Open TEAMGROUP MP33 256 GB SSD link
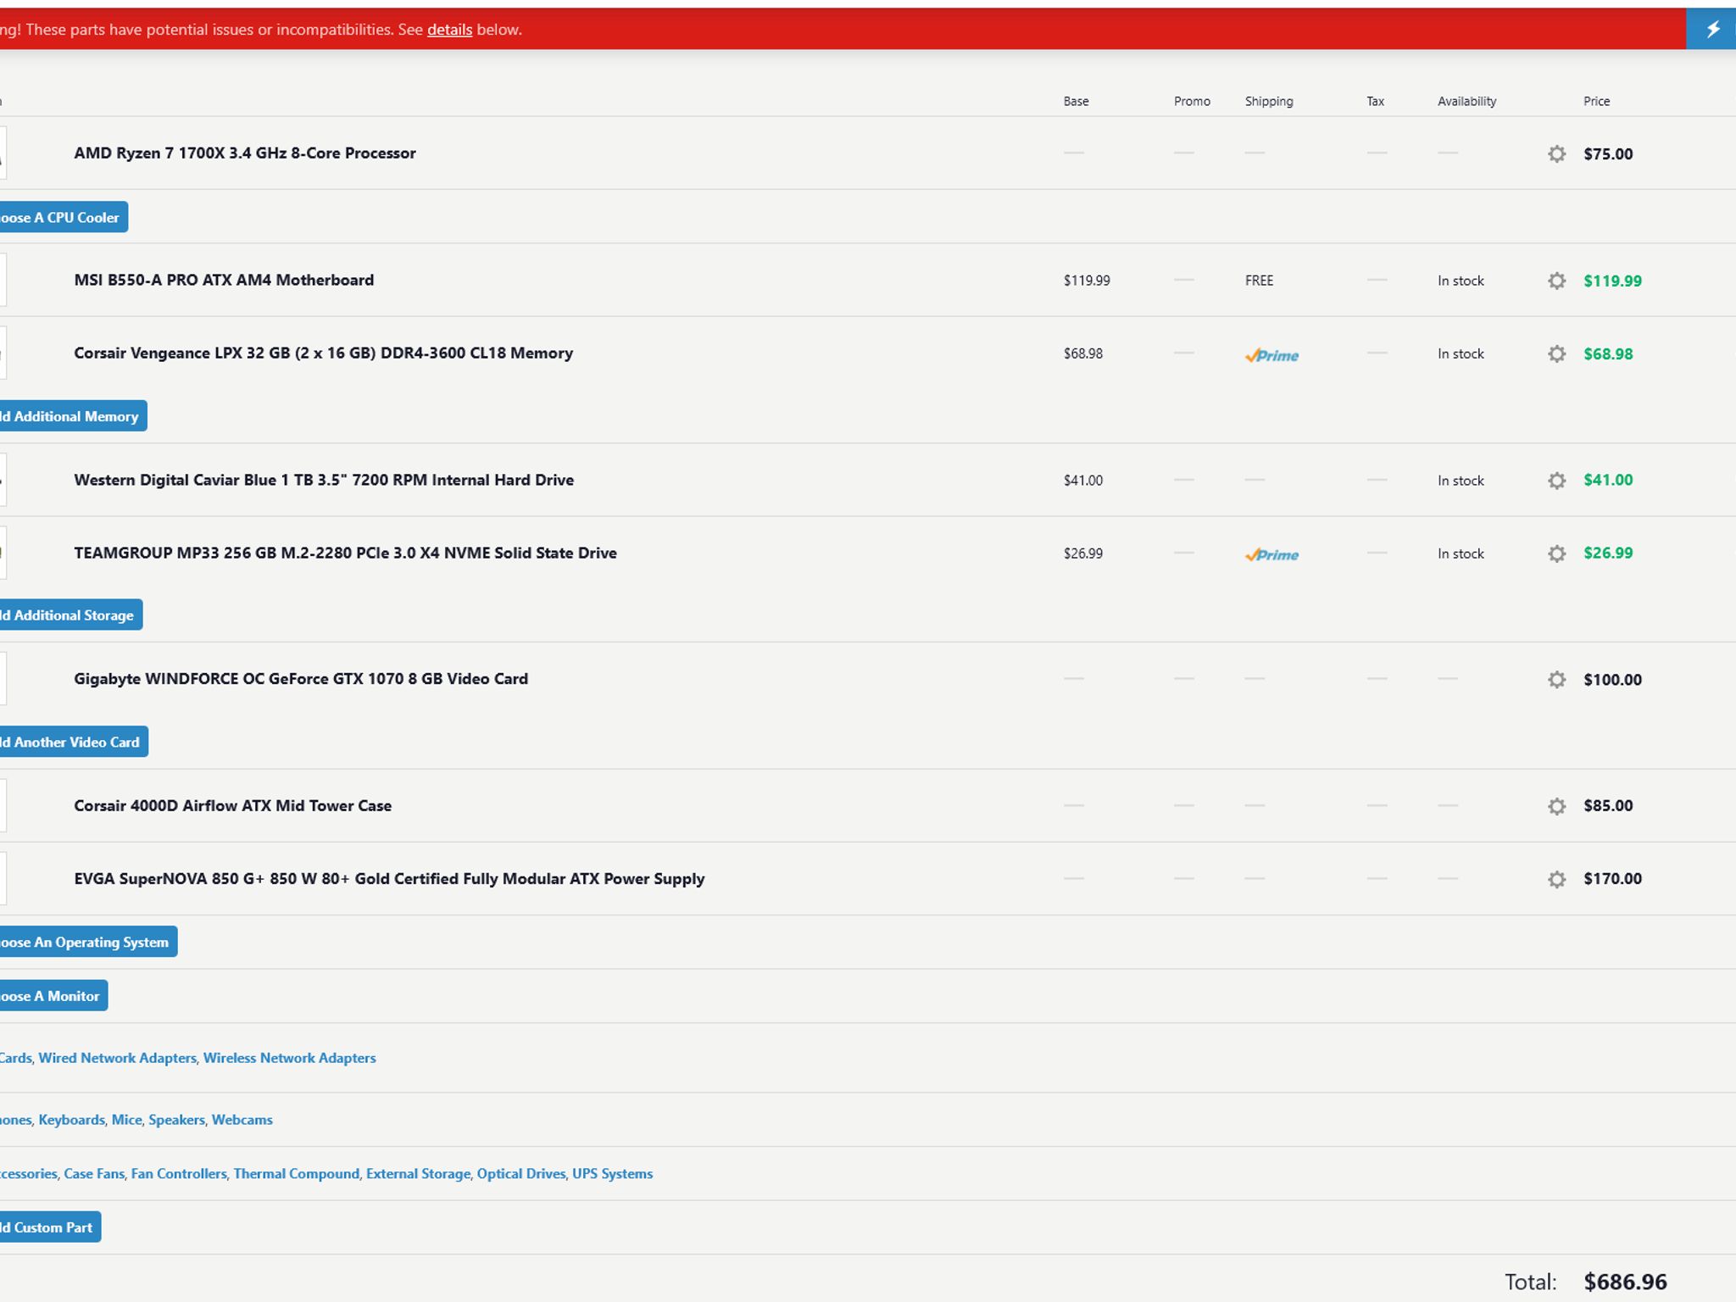Viewport: 1736px width, 1302px height. 345,553
